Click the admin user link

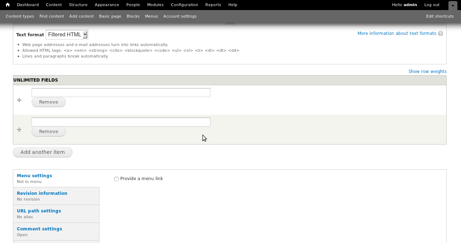coord(410,5)
